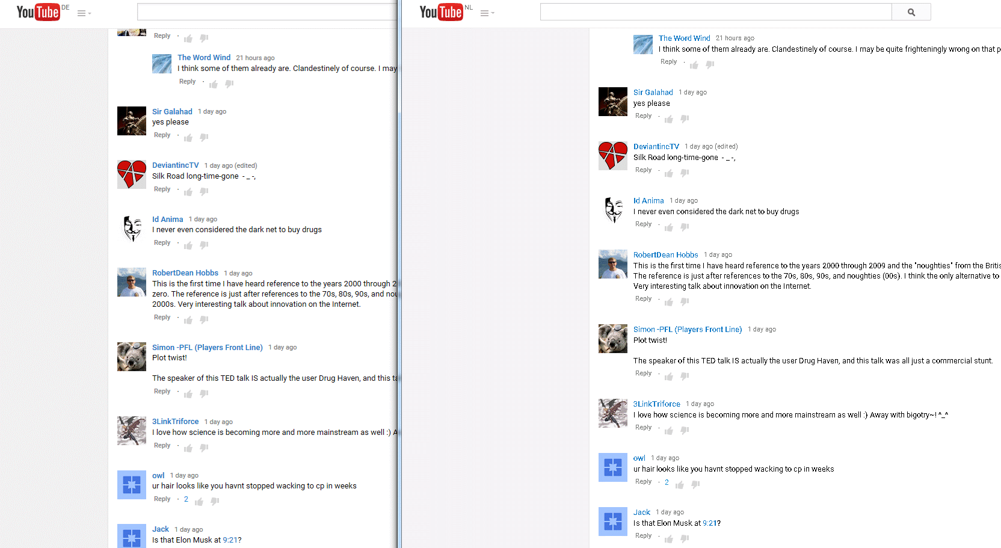Click the YouTube NL logo

tap(441, 12)
